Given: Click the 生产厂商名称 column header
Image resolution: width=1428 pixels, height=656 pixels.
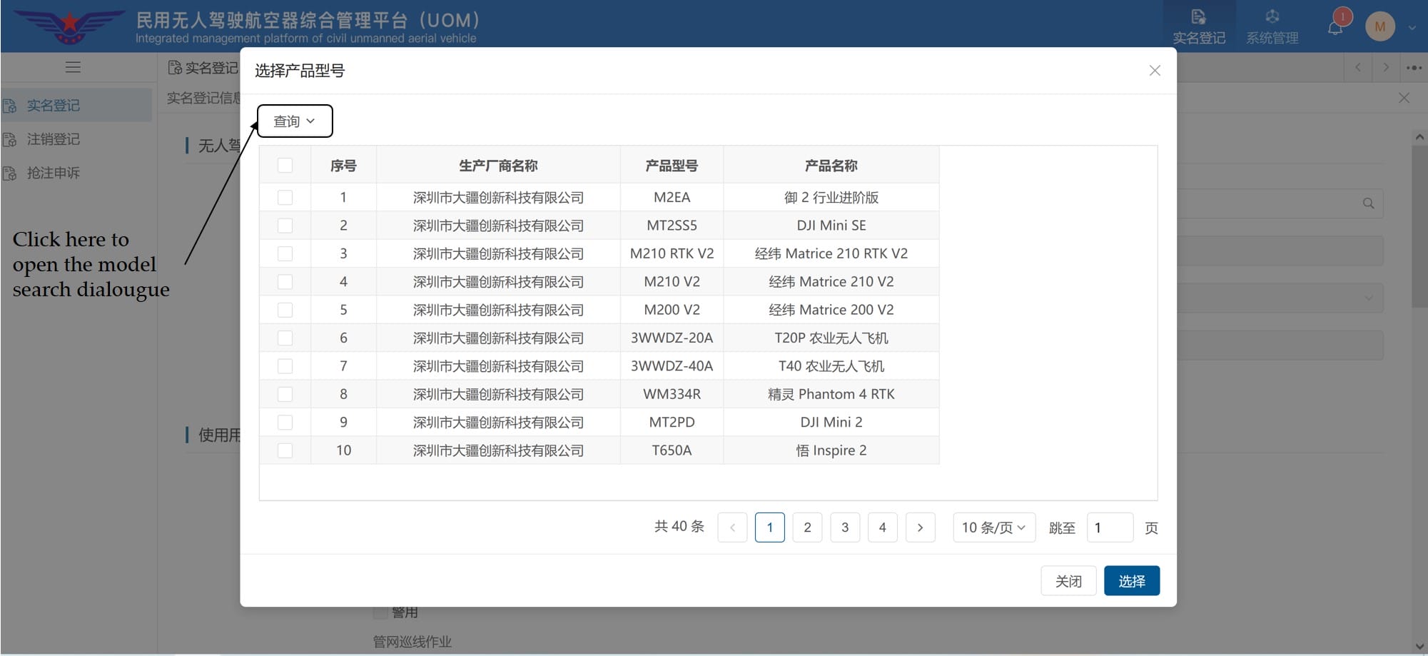Looking at the screenshot, I should click(498, 166).
